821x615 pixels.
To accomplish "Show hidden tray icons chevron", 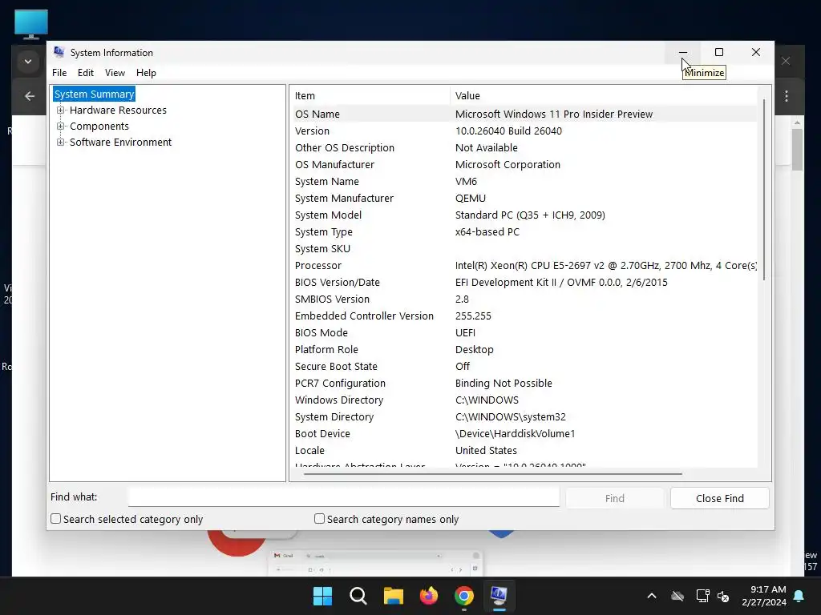I will pos(652,596).
